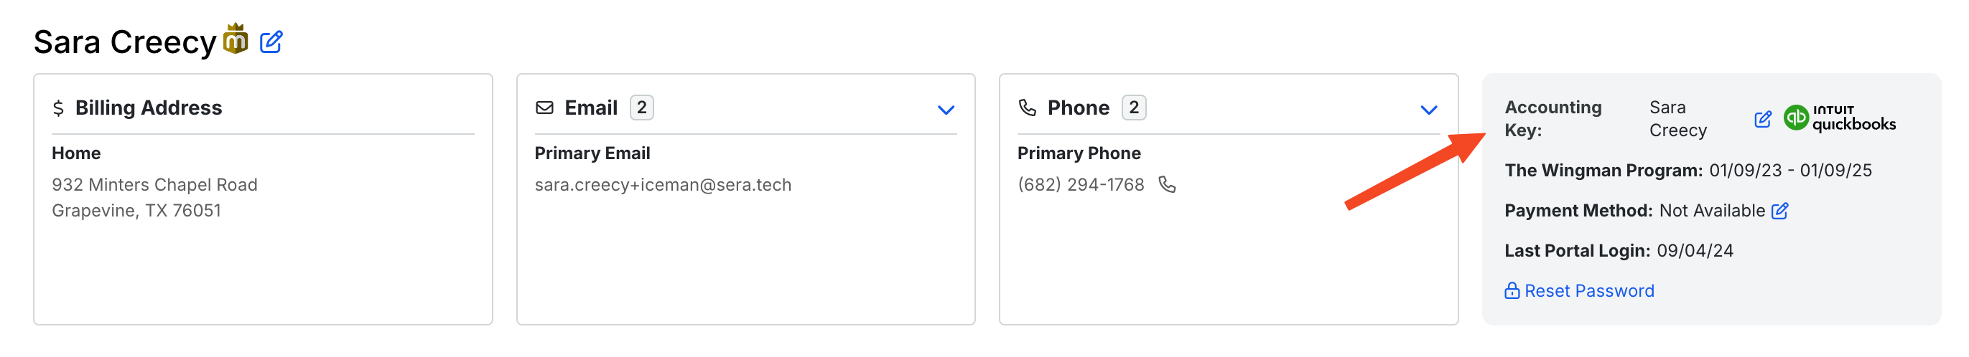Open the Reset Password link
Screen dimensions: 1969x357
[x=1589, y=290]
